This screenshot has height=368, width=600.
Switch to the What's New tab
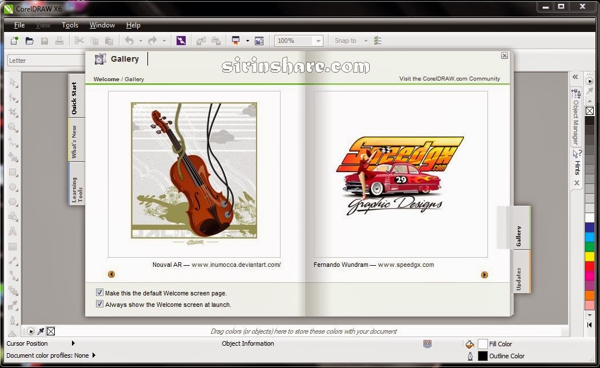tap(76, 140)
